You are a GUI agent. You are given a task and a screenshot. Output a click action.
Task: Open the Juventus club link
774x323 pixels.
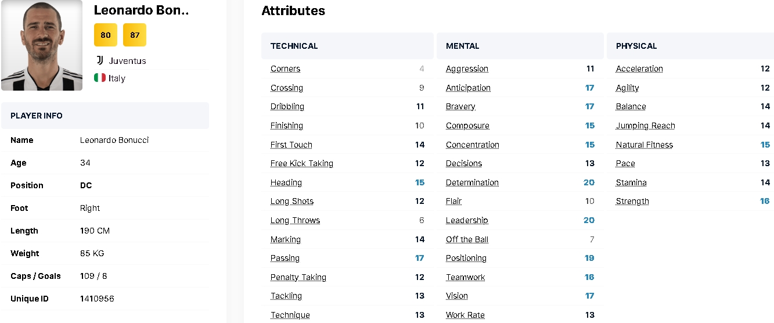click(x=127, y=60)
